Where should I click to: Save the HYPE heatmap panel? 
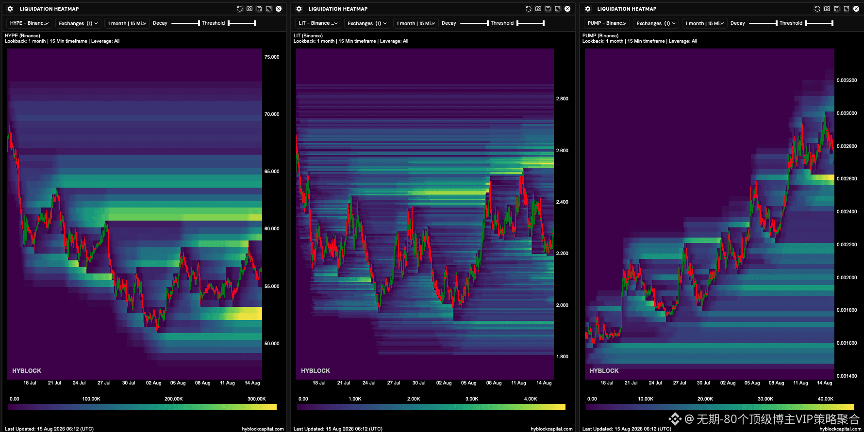(x=259, y=9)
